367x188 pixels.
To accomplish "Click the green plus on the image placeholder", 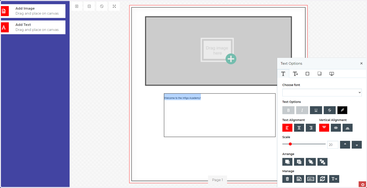I will [231, 59].
